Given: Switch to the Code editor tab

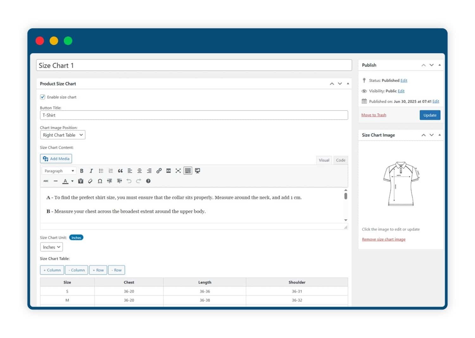Looking at the screenshot, I should [x=341, y=160].
